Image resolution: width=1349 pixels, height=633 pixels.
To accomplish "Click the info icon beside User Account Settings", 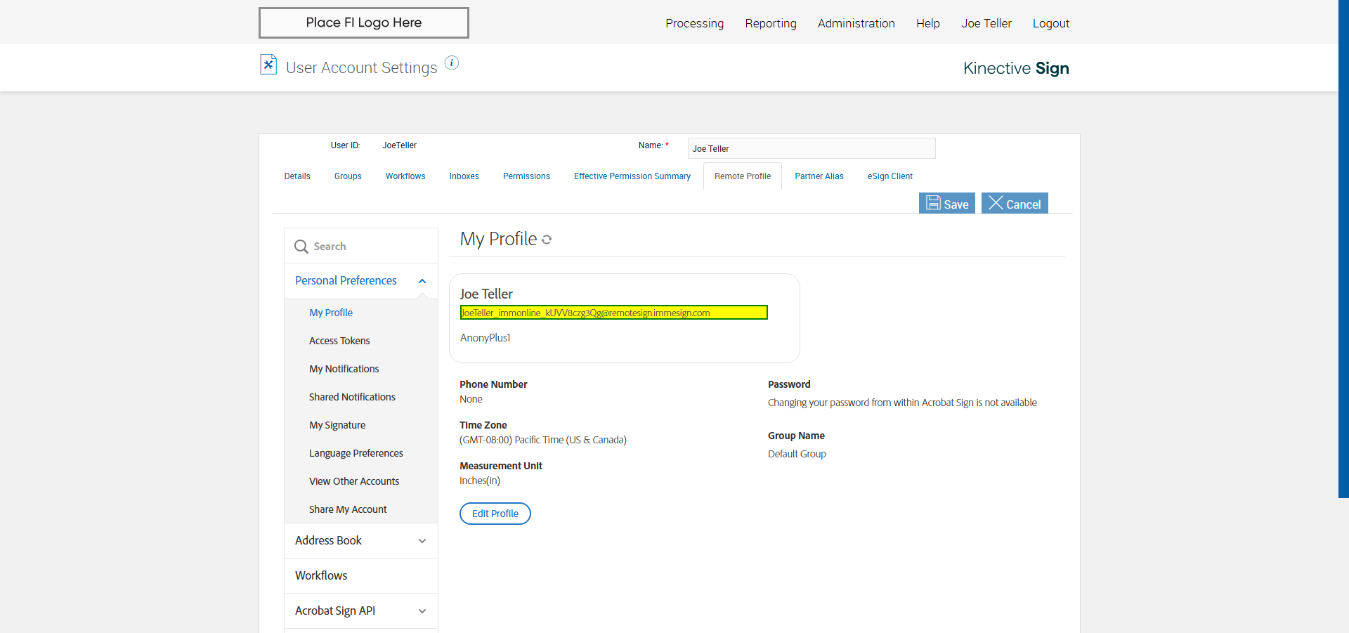I will point(452,63).
